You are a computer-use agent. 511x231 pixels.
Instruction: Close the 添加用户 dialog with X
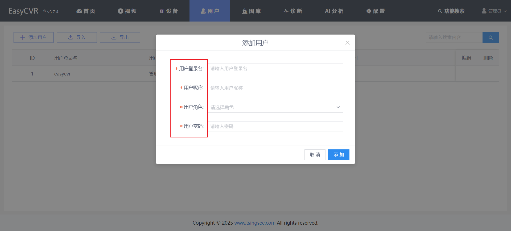[347, 43]
